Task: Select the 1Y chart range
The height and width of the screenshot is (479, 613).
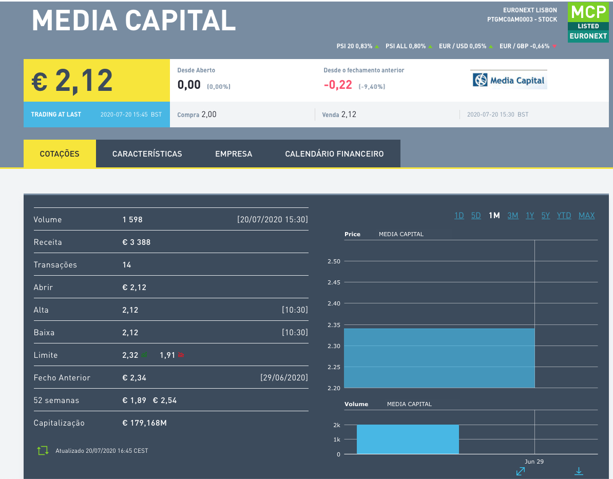Action: tap(530, 216)
